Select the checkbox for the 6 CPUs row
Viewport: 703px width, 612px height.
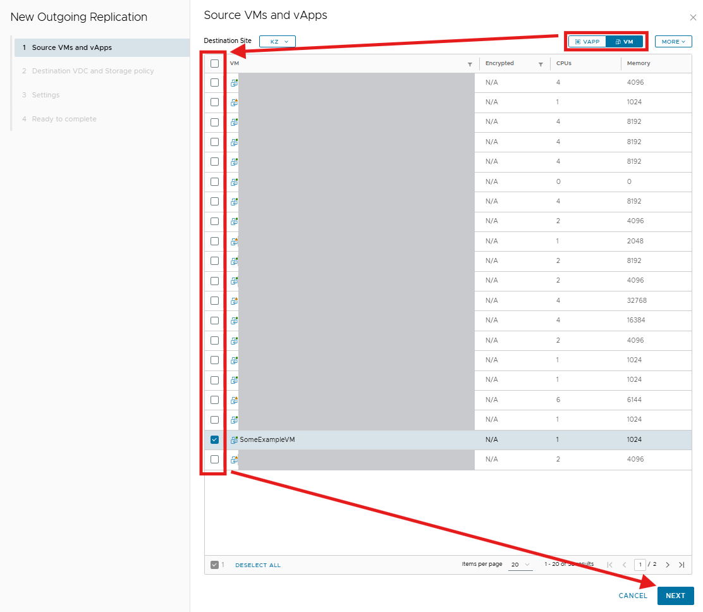[215, 400]
